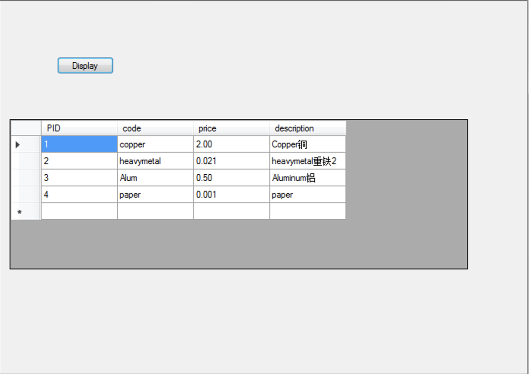Click the Display button
The width and height of the screenshot is (529, 374).
click(x=85, y=65)
